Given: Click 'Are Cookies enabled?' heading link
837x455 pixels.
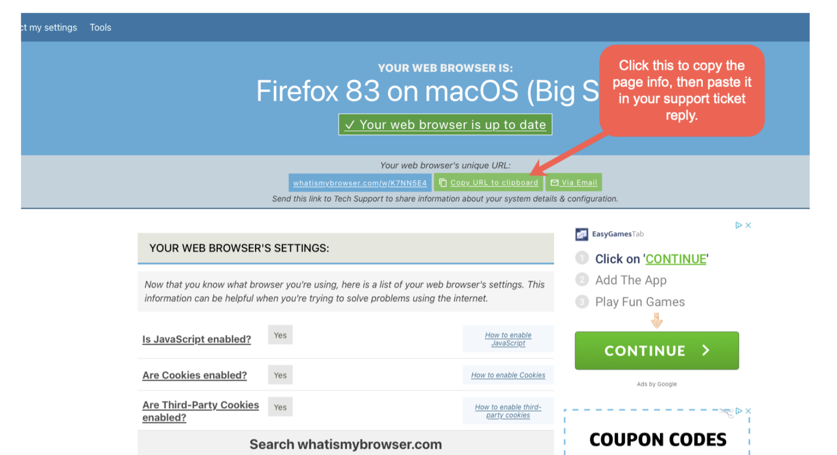Looking at the screenshot, I should [x=194, y=375].
